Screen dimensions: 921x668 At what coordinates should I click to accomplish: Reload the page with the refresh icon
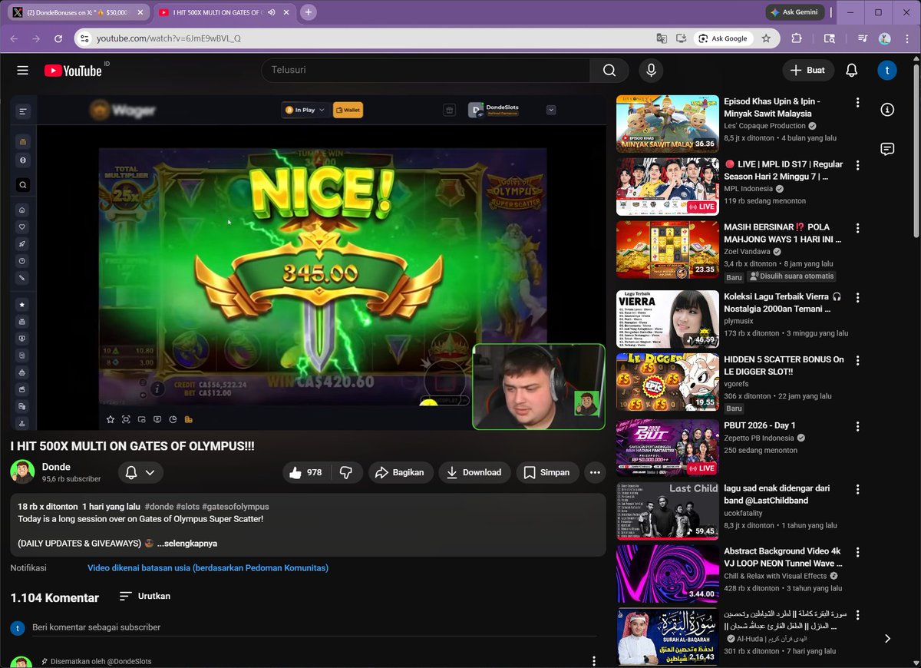click(58, 38)
